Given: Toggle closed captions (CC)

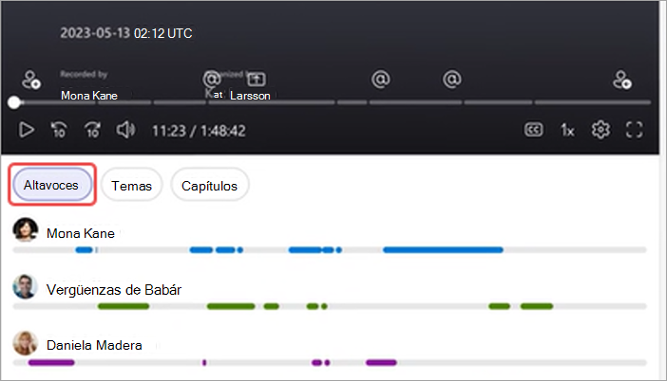Looking at the screenshot, I should coord(533,130).
